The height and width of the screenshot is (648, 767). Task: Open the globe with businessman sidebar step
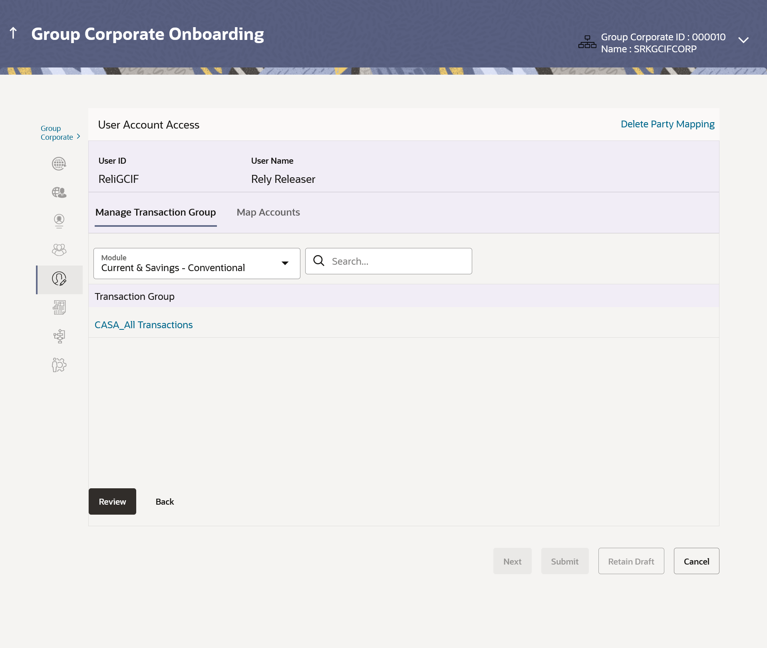coord(59,192)
